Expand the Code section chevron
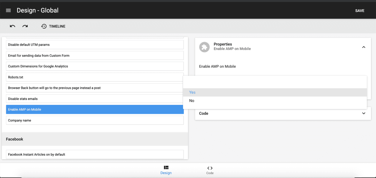 [x=363, y=113]
